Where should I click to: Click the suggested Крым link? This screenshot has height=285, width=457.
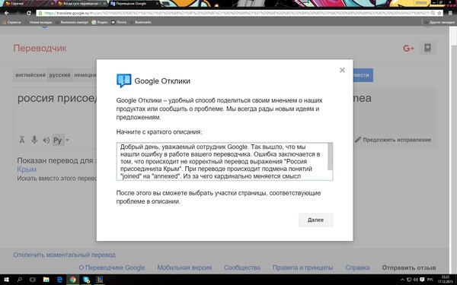27,169
